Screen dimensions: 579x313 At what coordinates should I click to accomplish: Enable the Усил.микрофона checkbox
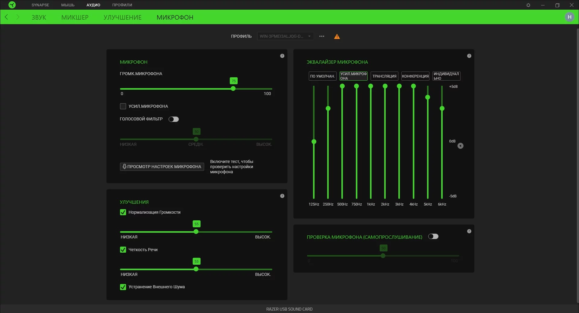[x=123, y=106]
